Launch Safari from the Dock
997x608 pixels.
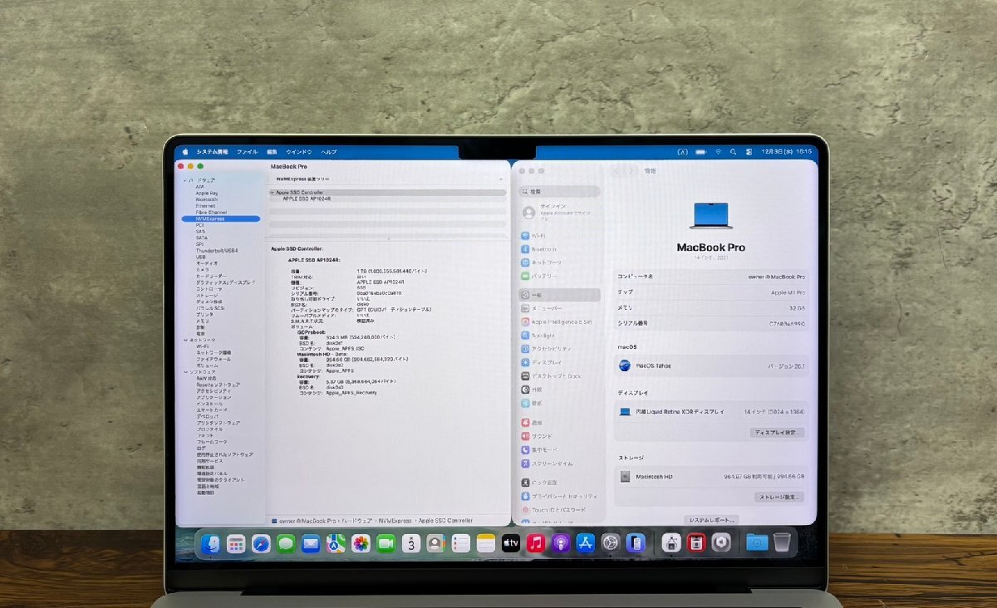(x=261, y=543)
